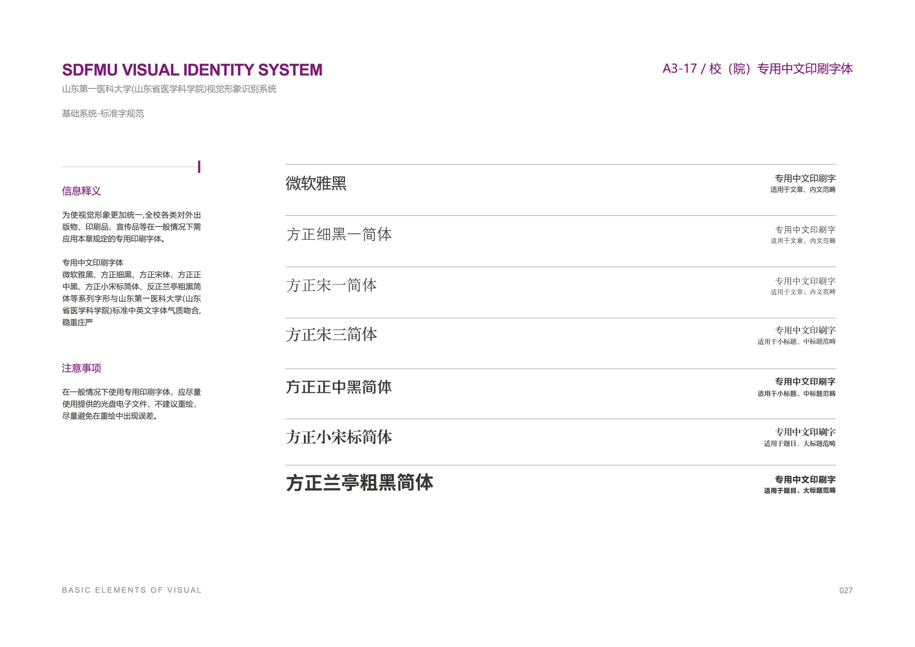915x647 pixels.
Task: Click the 专用中文印刷字体 paragraph heading at left
Action: 92,263
